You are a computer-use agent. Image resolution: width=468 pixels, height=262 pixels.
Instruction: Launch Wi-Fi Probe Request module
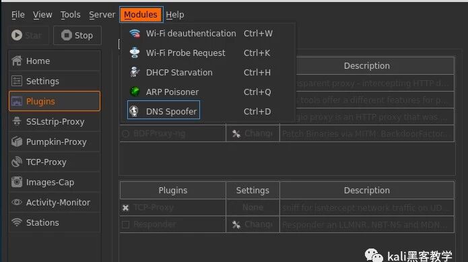coord(208,53)
